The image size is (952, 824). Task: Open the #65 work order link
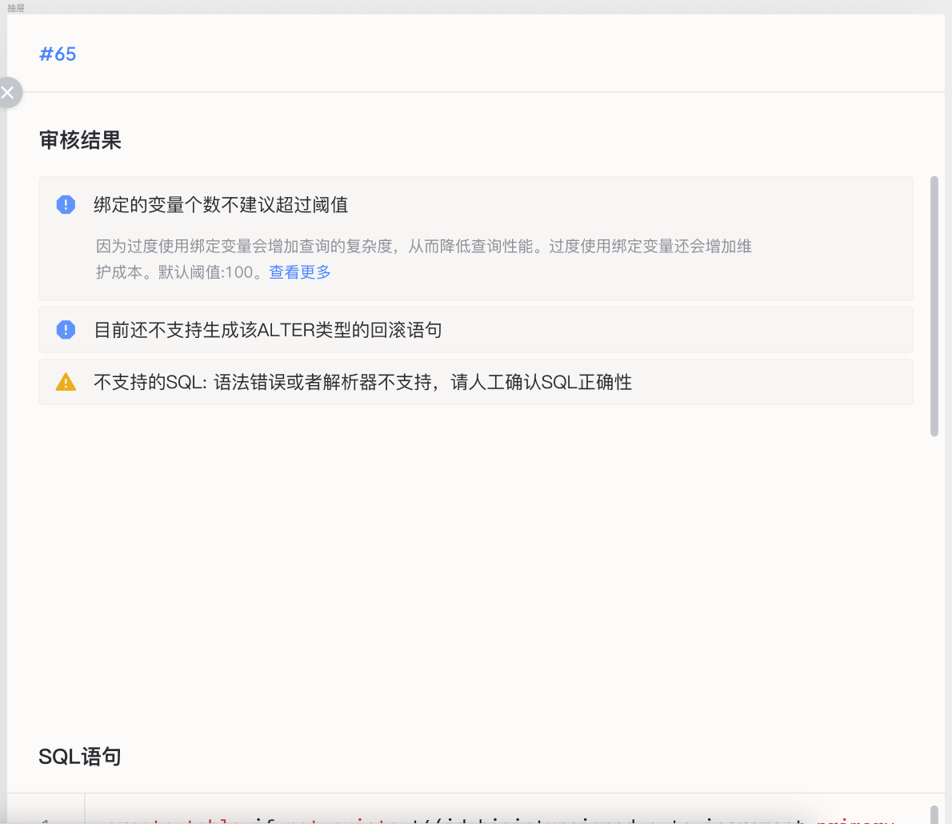point(58,54)
